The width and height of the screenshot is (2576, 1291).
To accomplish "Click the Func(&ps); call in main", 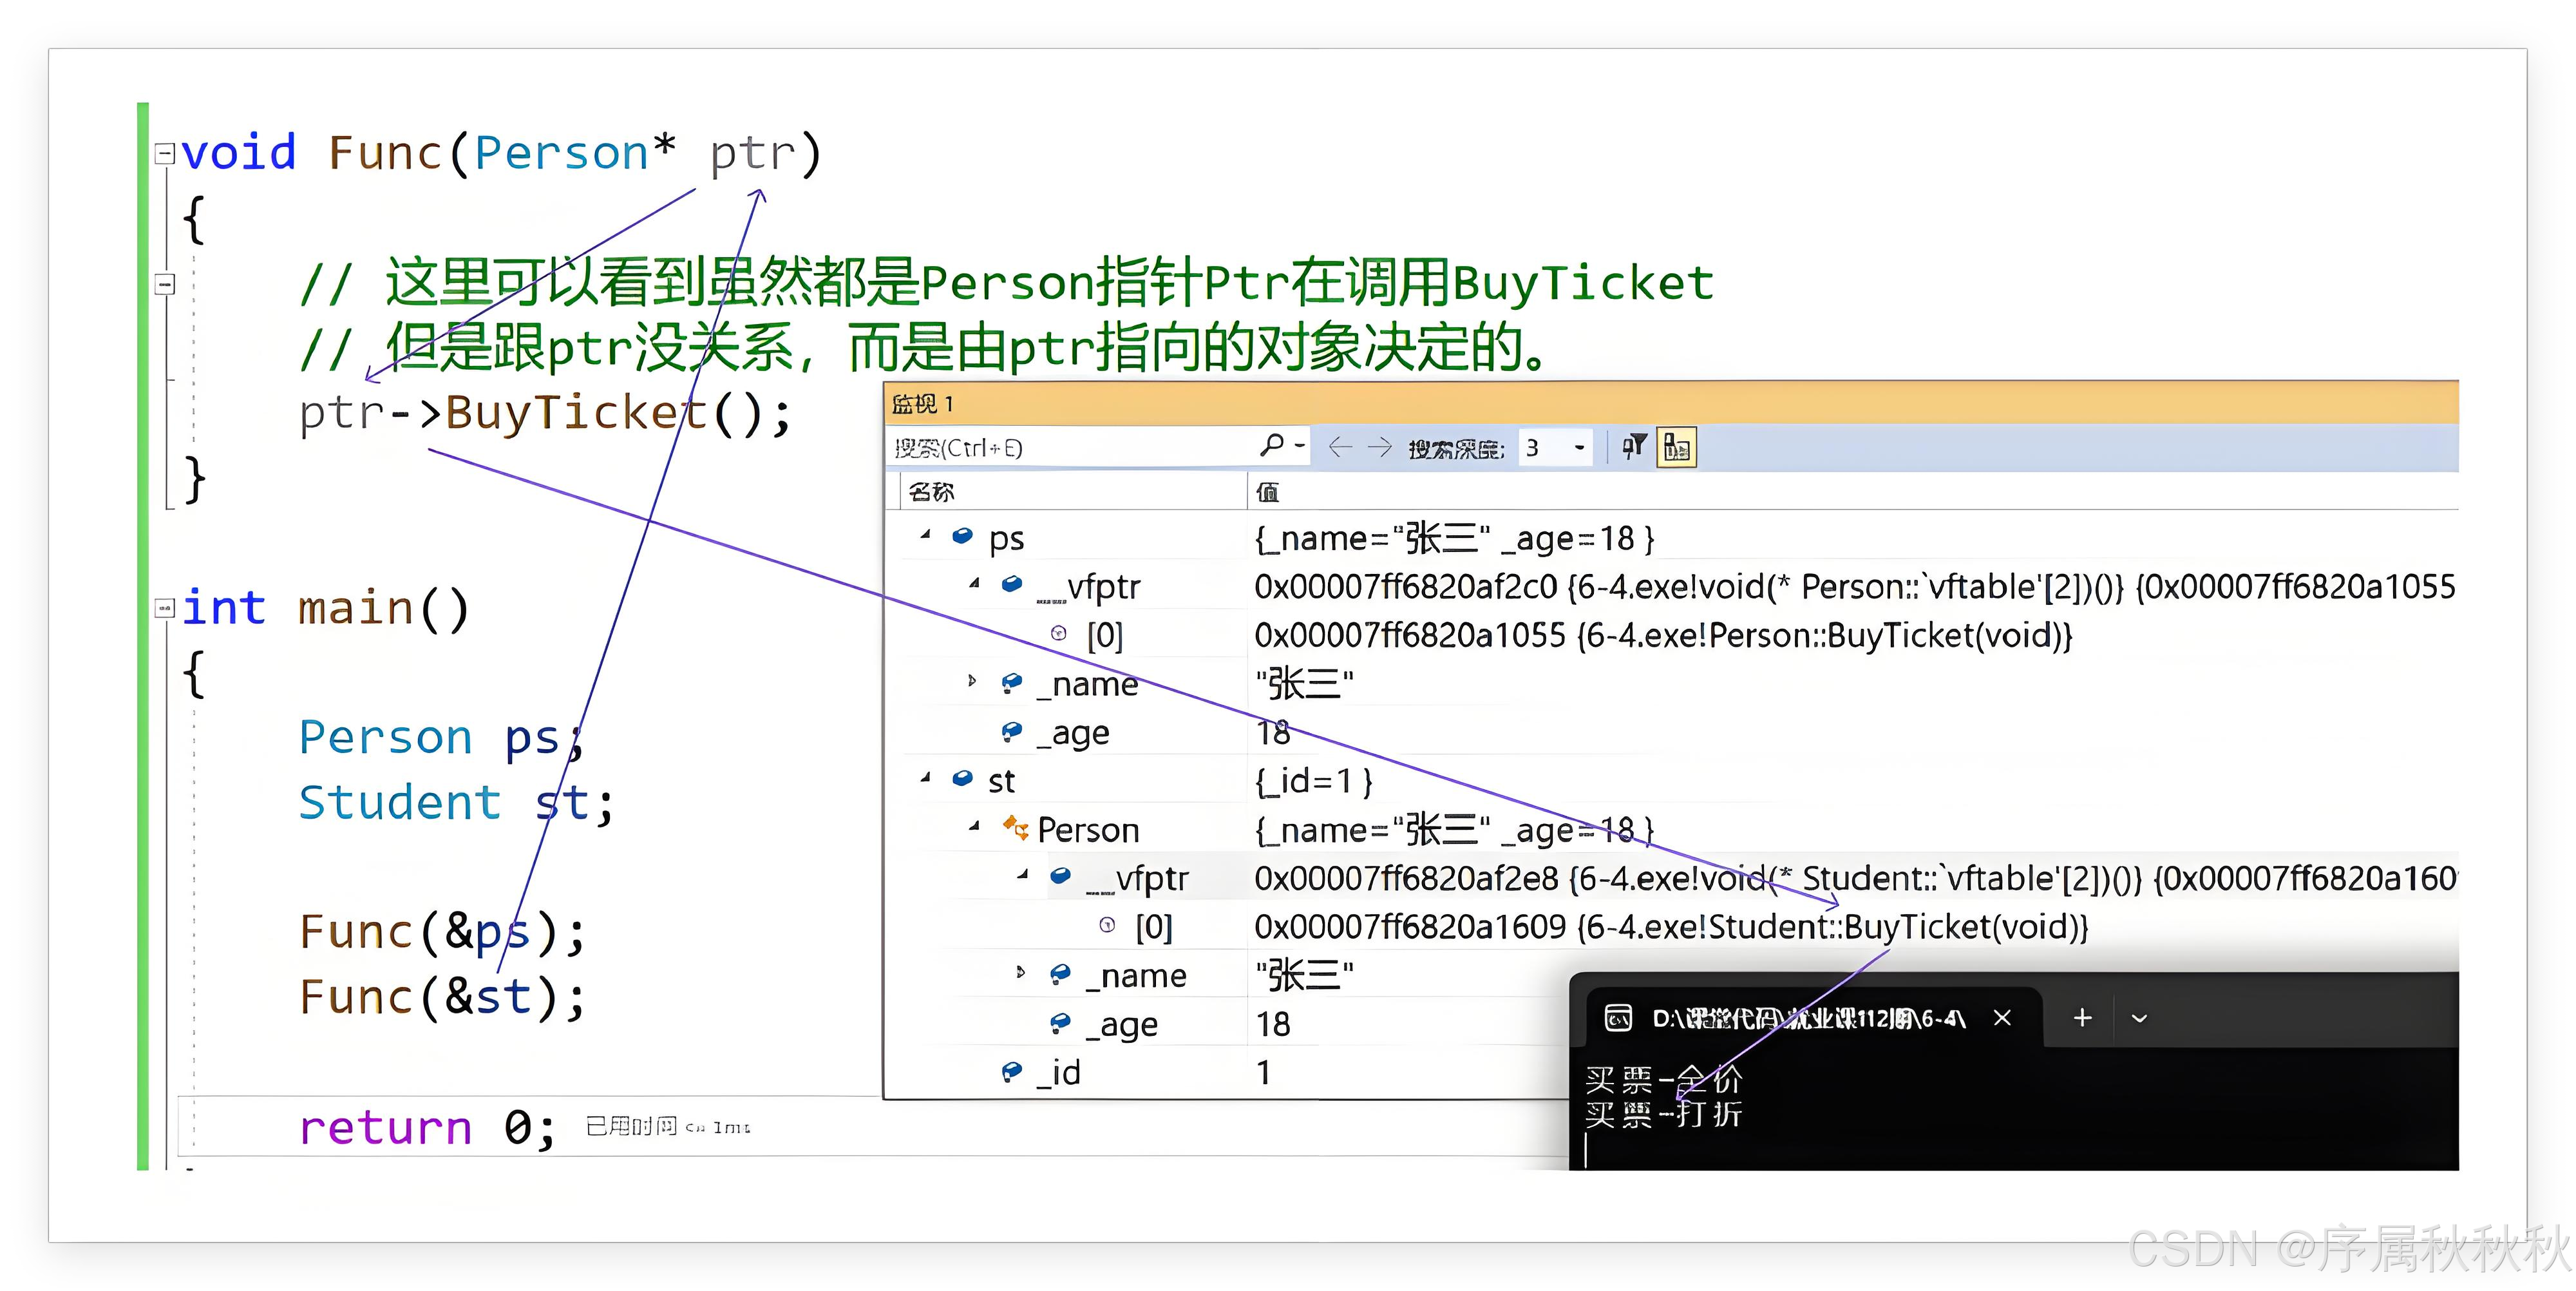I will click(442, 932).
